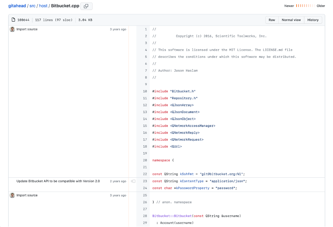This screenshot has height=227, width=333.
Task: Switch to Normal view
Action: click(x=291, y=20)
